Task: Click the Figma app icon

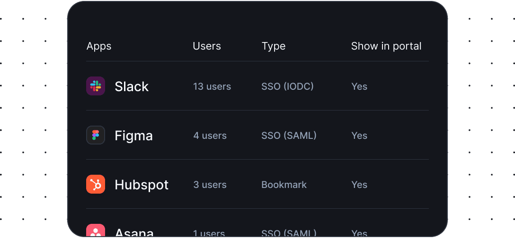Action: (x=96, y=135)
